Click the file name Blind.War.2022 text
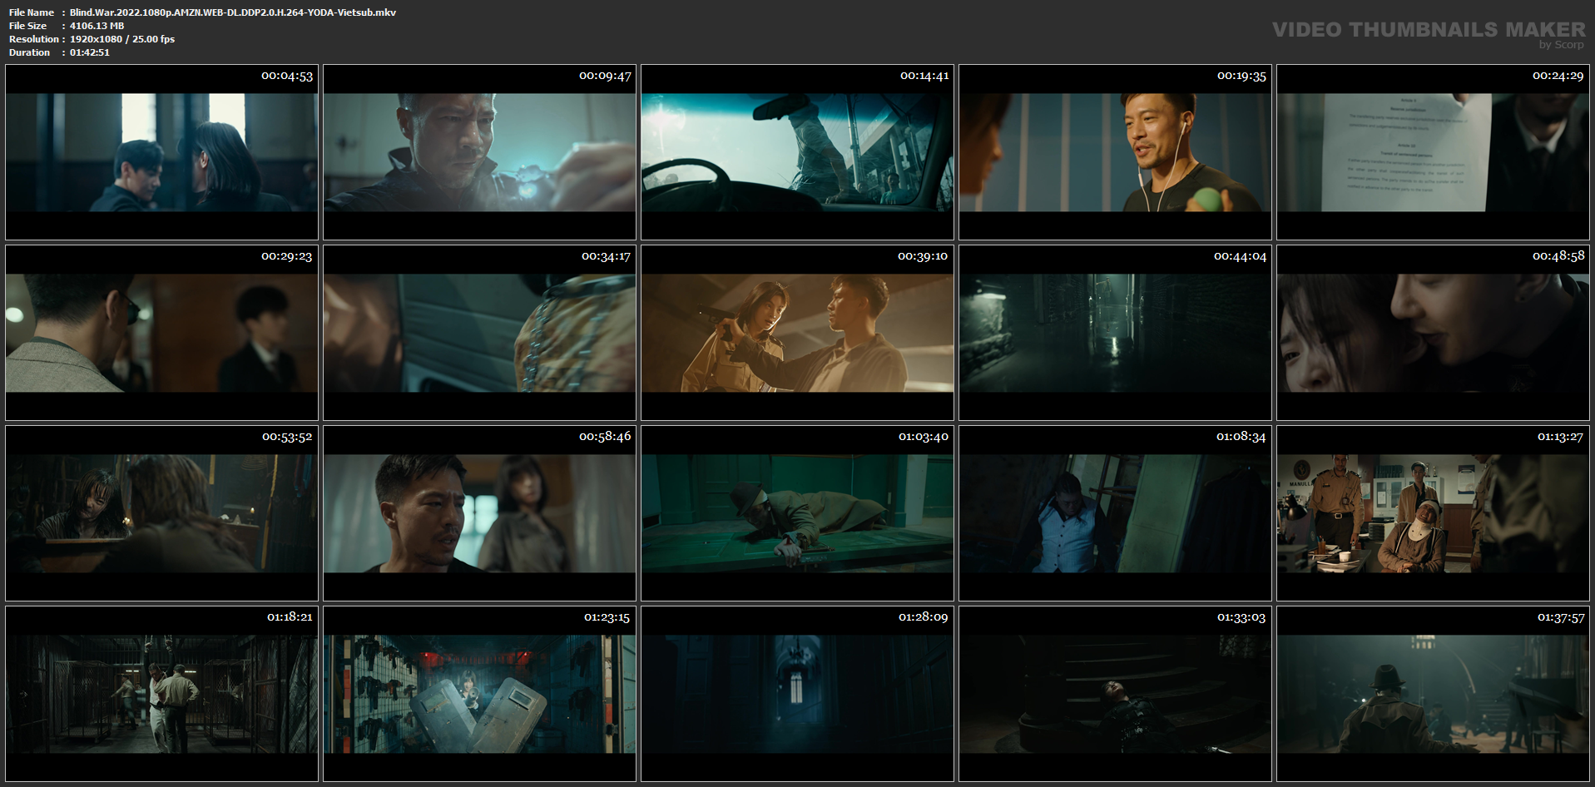The image size is (1595, 787). pos(233,12)
